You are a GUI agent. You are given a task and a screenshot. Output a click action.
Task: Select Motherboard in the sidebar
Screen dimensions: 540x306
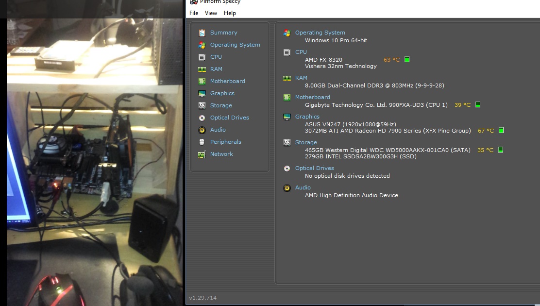[x=228, y=81]
